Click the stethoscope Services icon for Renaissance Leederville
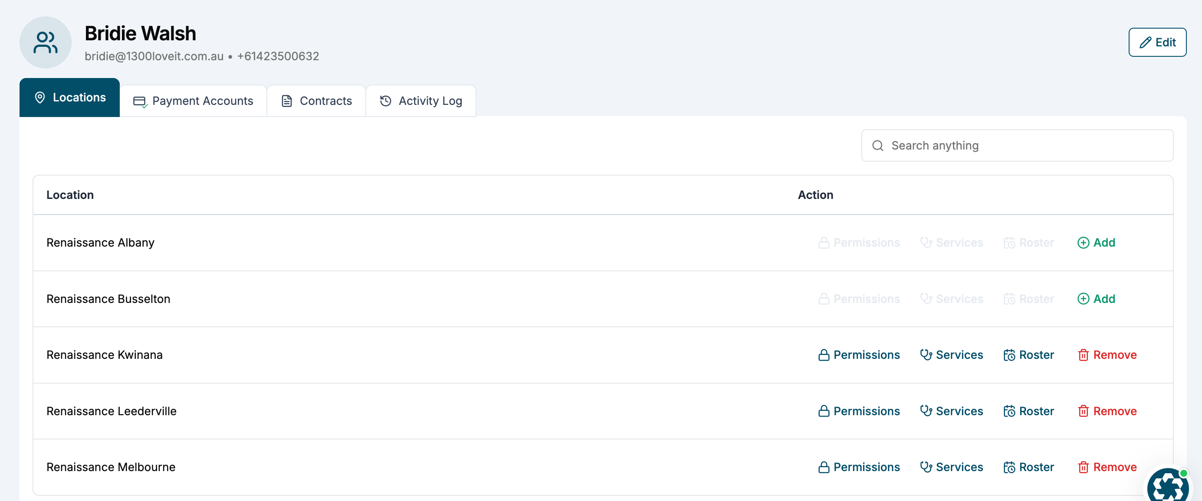This screenshot has height=501, width=1202. (x=926, y=410)
